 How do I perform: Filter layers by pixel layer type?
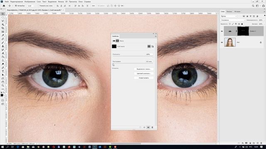(x=244, y=16)
